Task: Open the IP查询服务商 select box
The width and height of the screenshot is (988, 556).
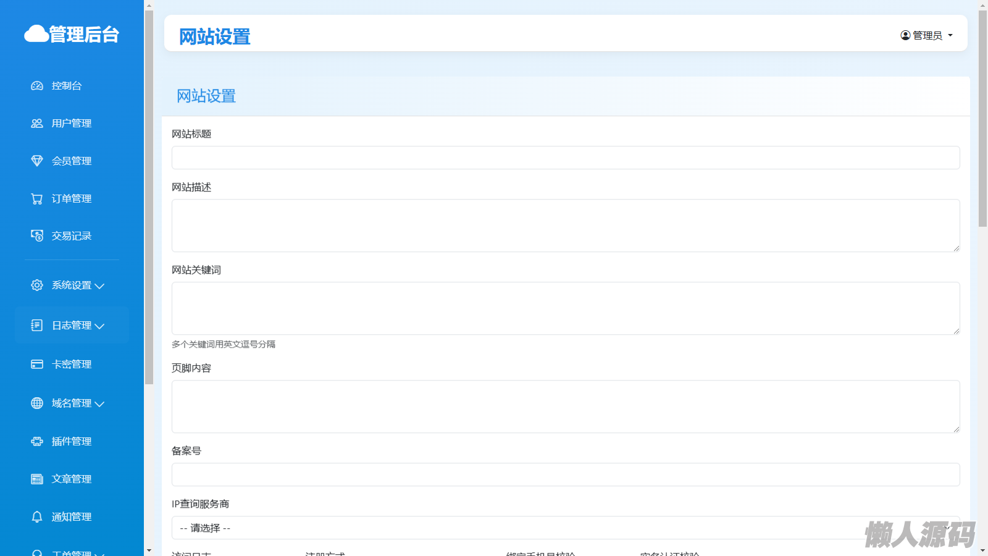Action: (x=565, y=528)
